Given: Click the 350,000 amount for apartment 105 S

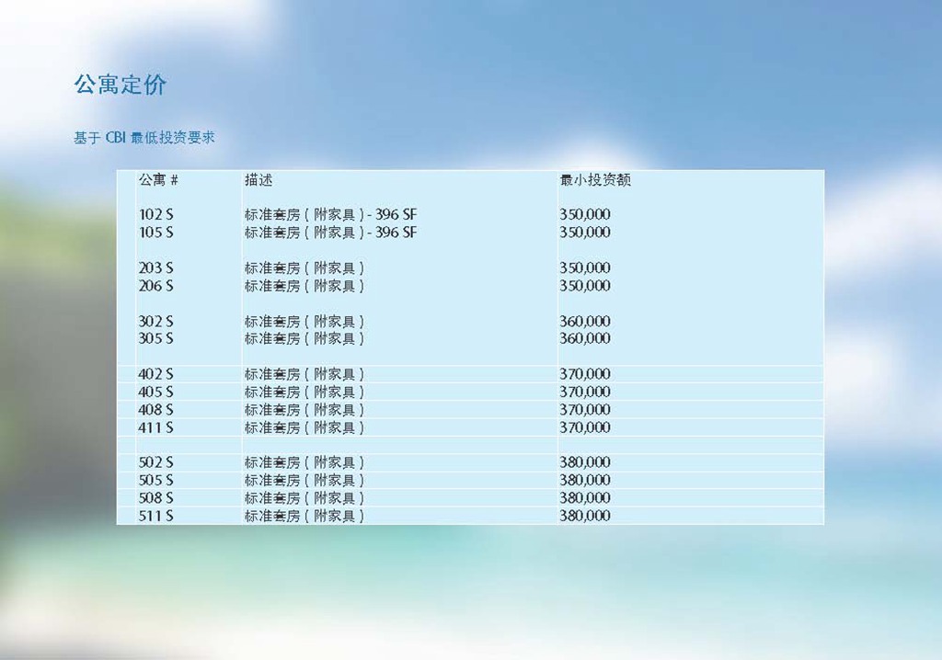Looking at the screenshot, I should [585, 233].
